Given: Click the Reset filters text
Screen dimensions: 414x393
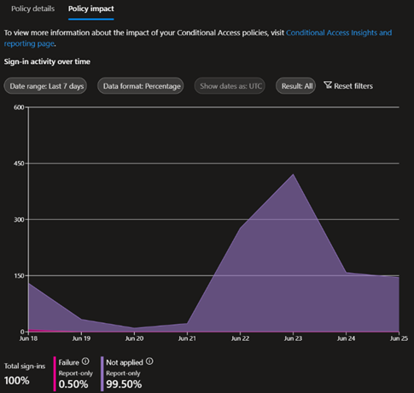Looking at the screenshot, I should click(353, 86).
